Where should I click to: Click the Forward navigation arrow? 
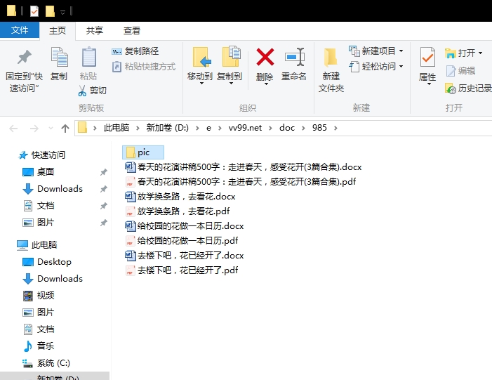point(34,128)
